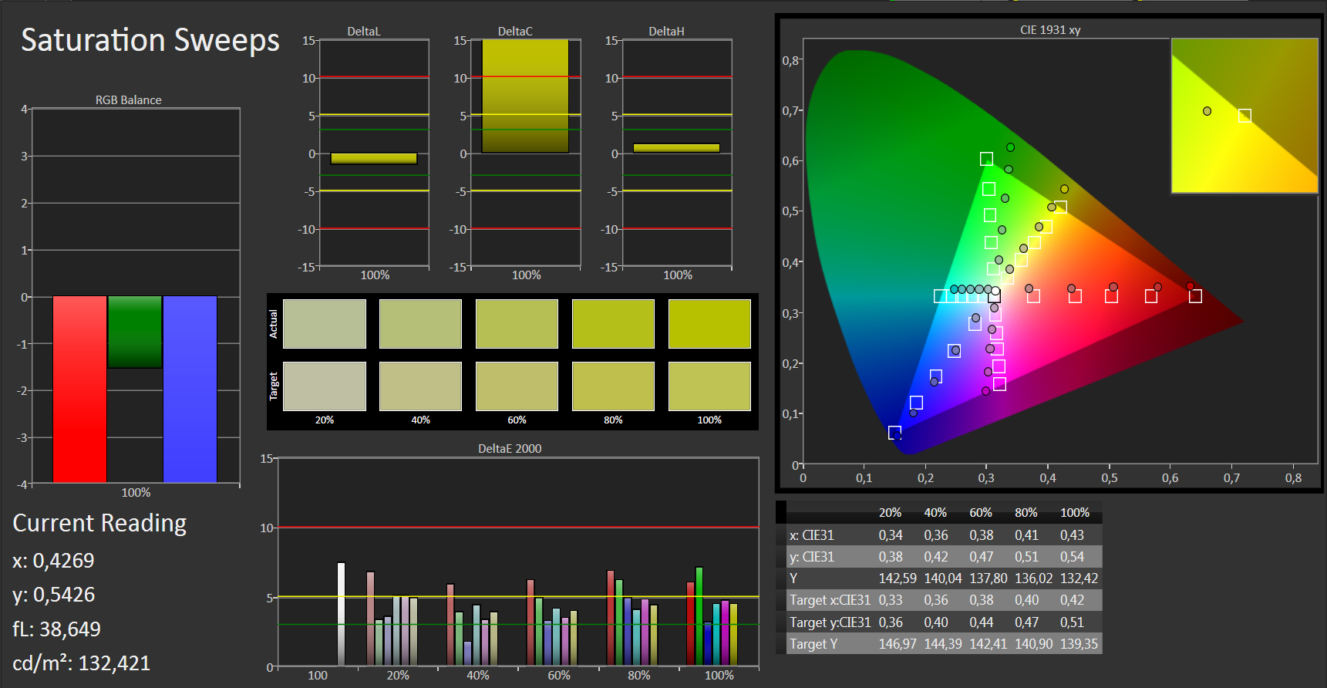Select the y: 0,5426 reading
The height and width of the screenshot is (688, 1327).
pyautogui.click(x=54, y=595)
